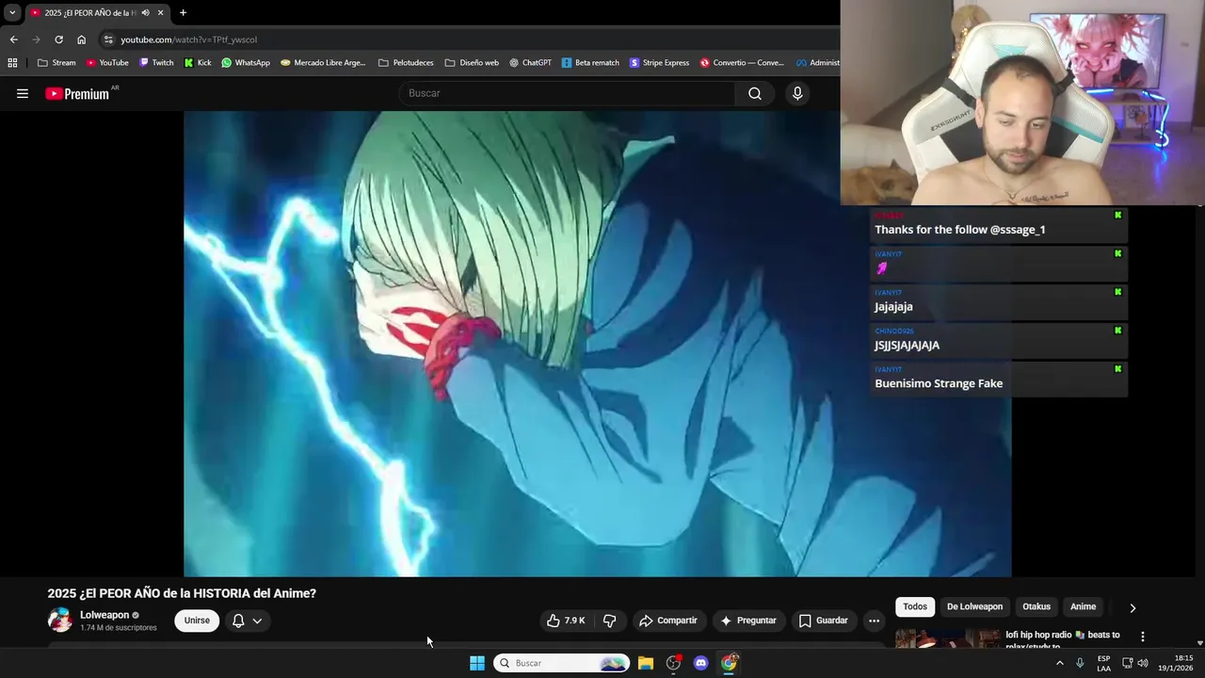Expand the tab search dropdown
The image size is (1205, 678).
point(12,12)
